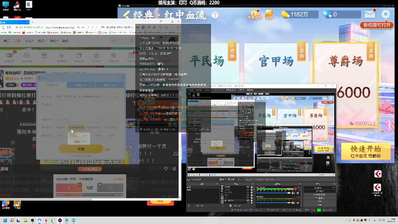This screenshot has width=398, height=224.
Task: Open the gift selection dropdown in dialog
Action: click(x=79, y=119)
